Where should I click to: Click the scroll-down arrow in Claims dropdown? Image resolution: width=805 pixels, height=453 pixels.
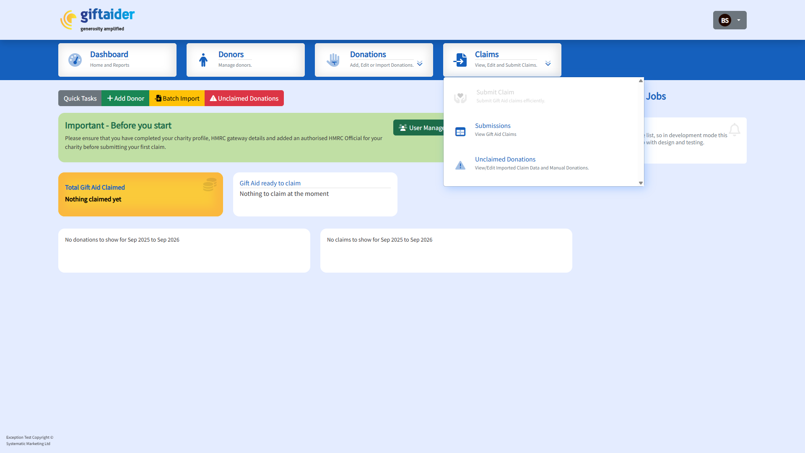(641, 183)
